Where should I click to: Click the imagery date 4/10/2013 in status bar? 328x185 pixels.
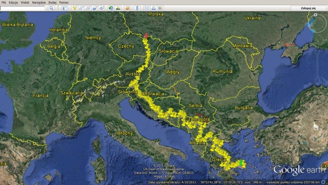[189, 182]
